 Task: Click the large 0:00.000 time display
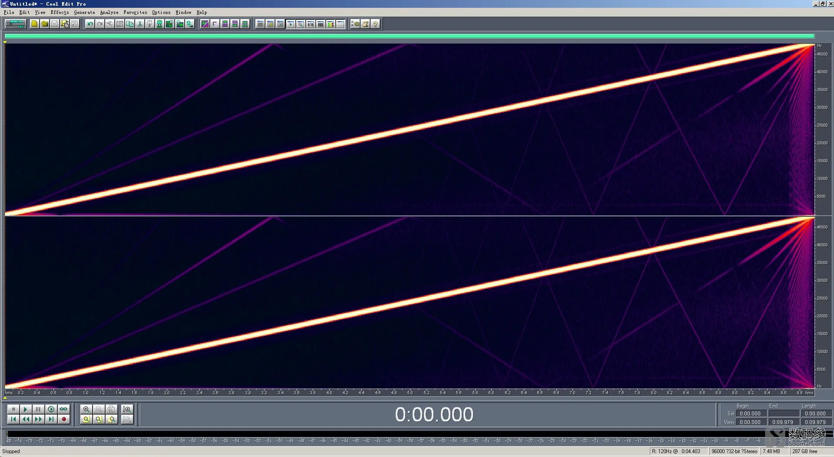click(x=434, y=415)
